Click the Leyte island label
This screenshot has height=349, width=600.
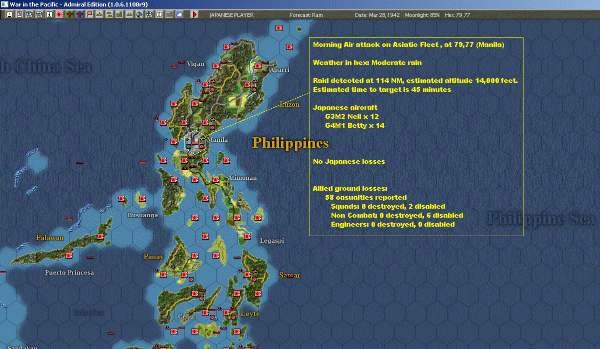[x=250, y=314]
